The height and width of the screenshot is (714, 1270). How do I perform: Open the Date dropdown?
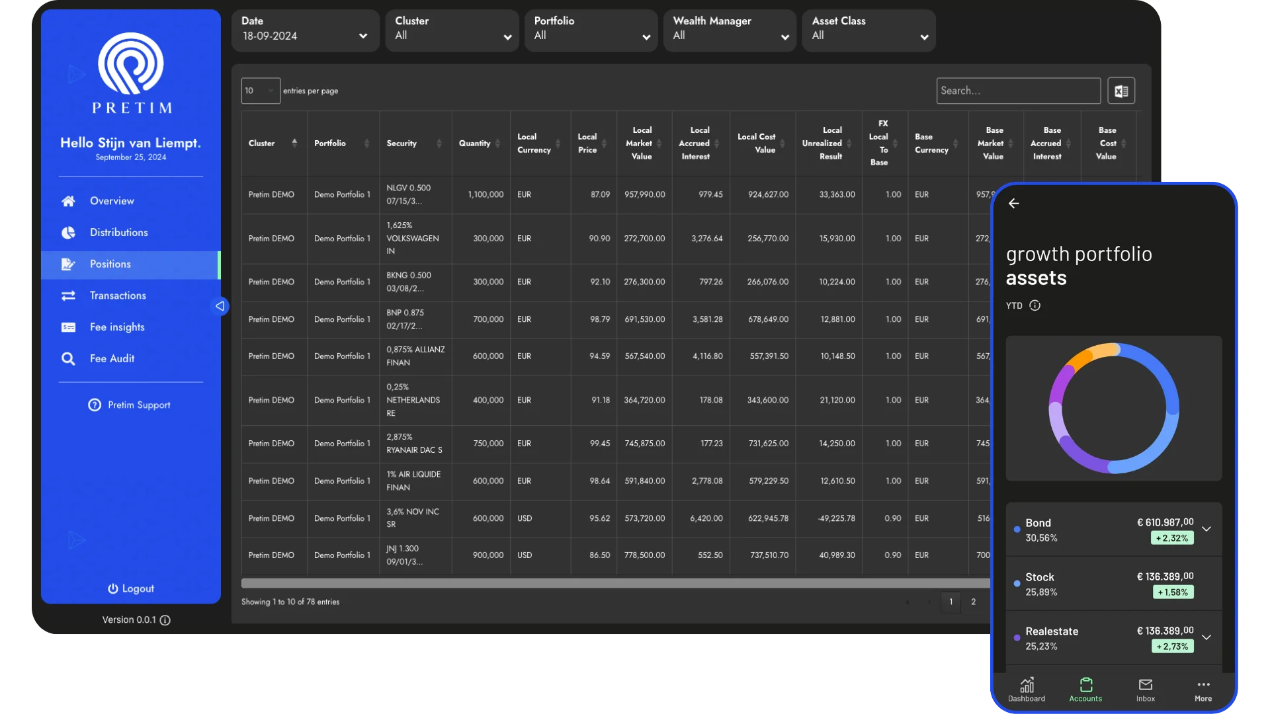point(305,30)
